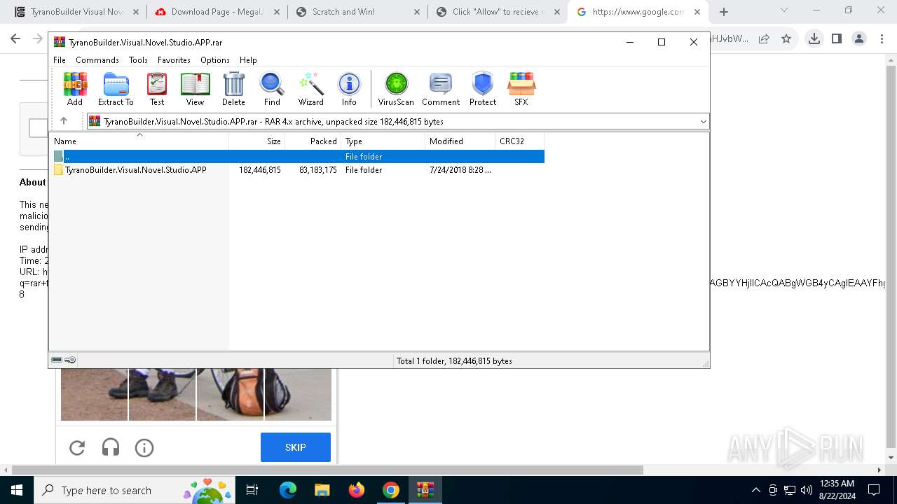The image size is (897, 504).
Task: Open Microsoft Edge from taskbar
Action: (x=288, y=490)
